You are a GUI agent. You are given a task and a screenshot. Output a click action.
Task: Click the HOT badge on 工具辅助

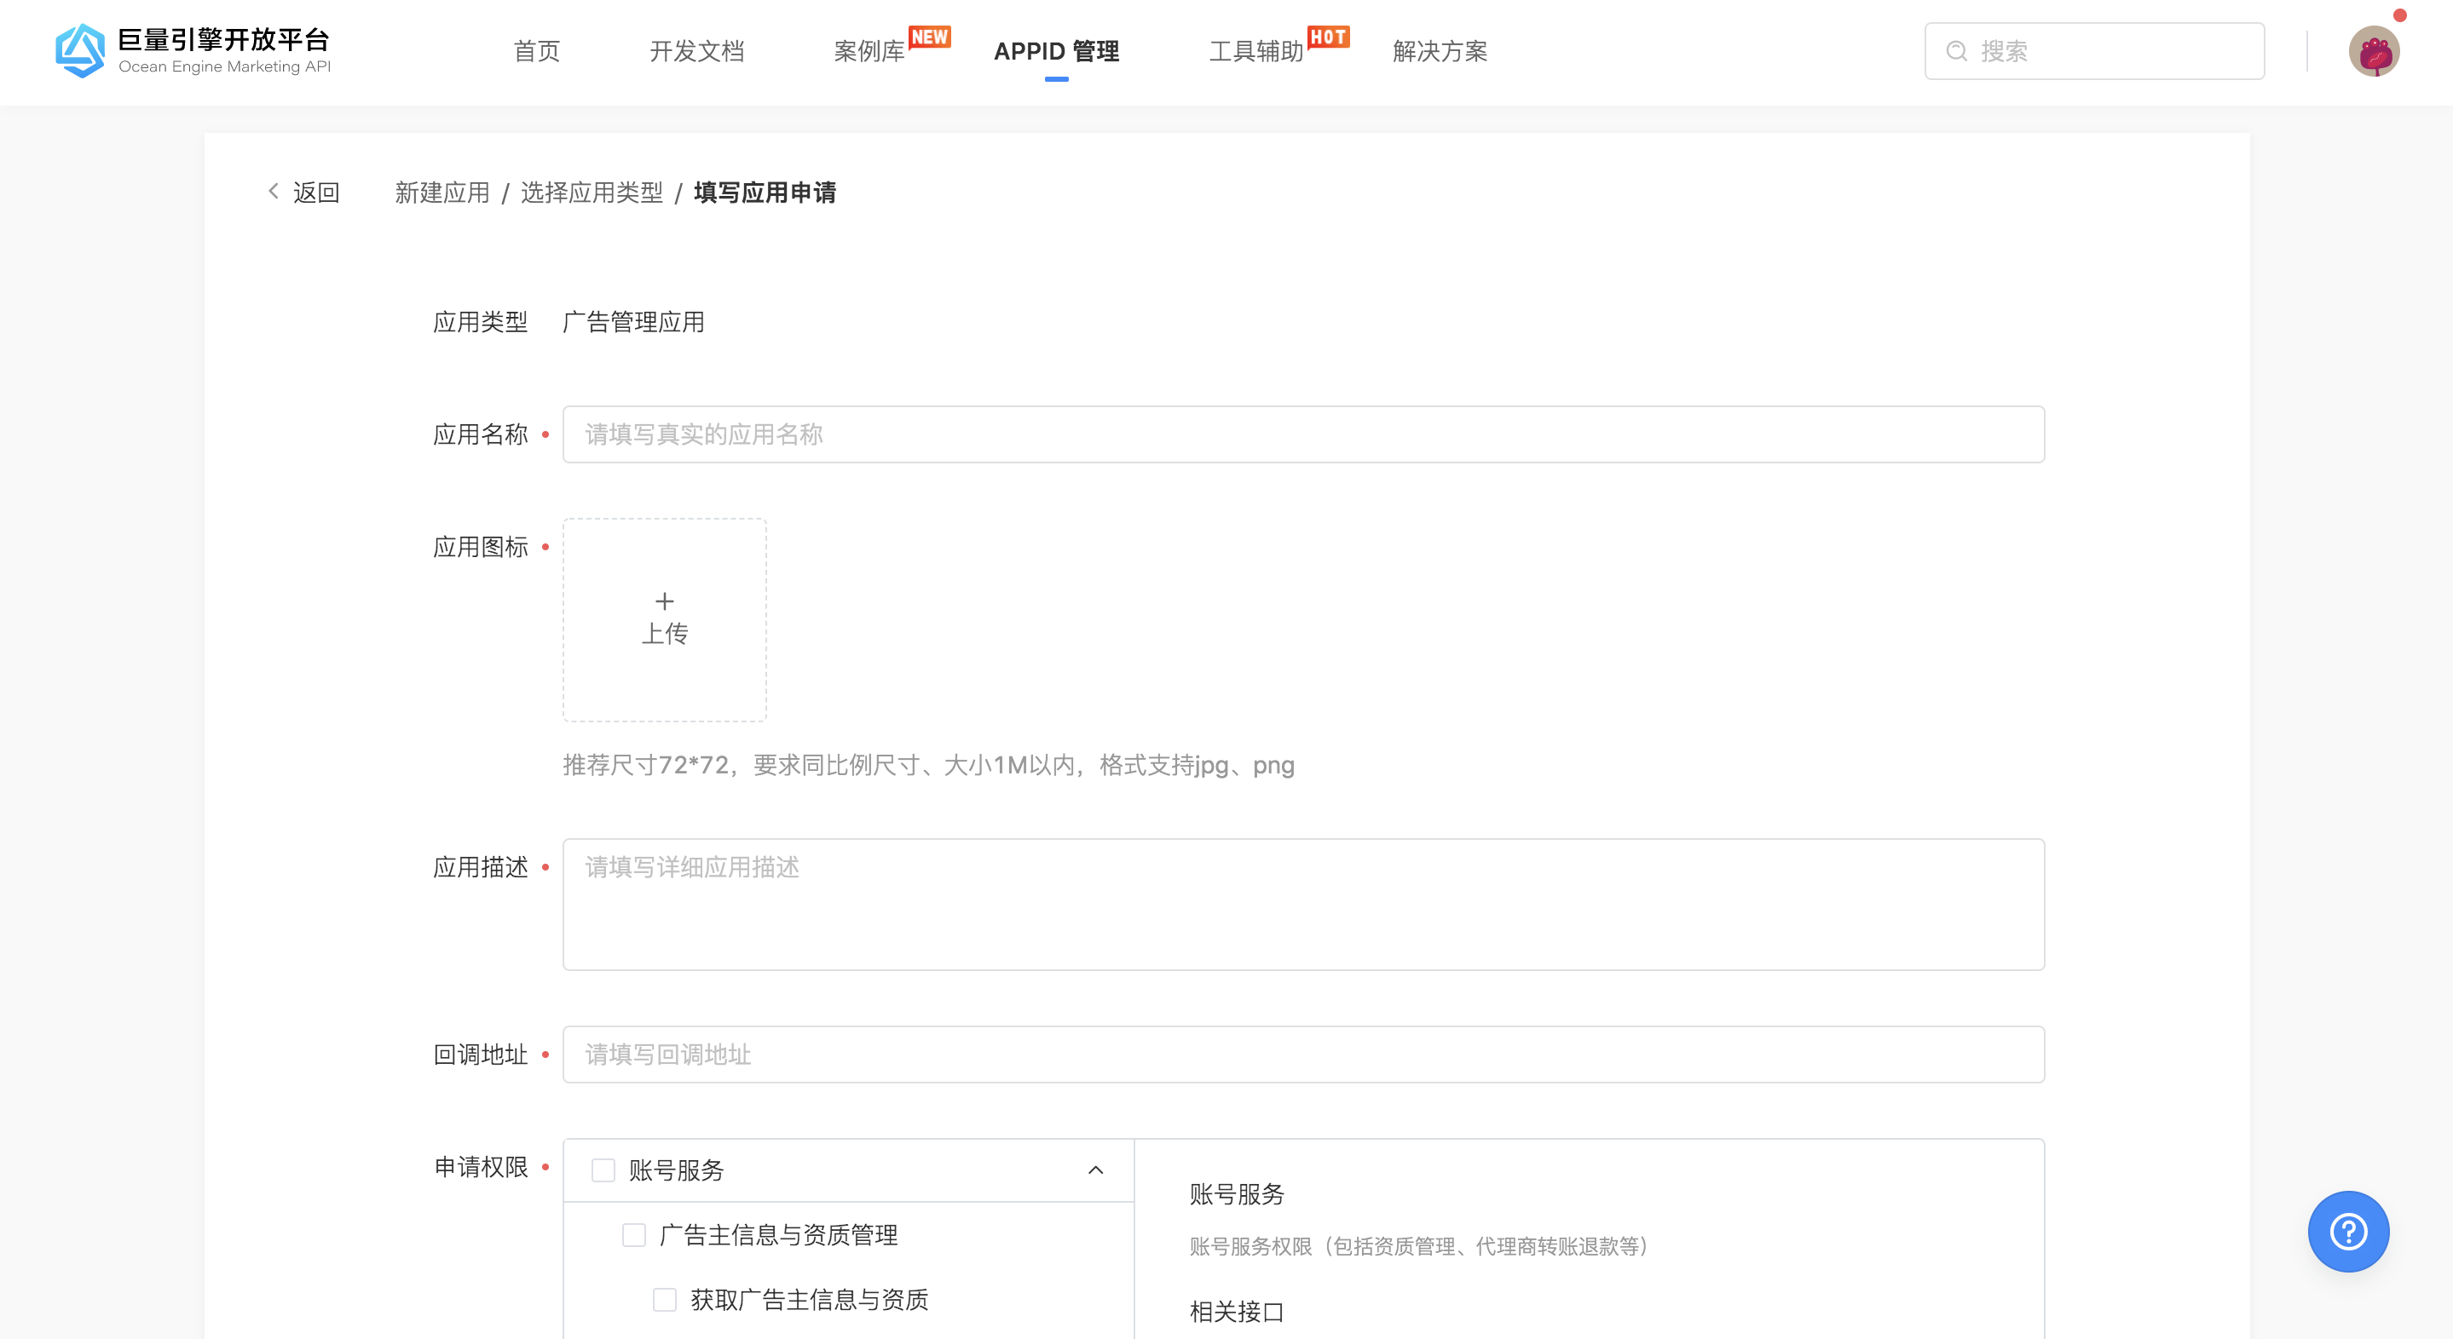(x=1329, y=36)
